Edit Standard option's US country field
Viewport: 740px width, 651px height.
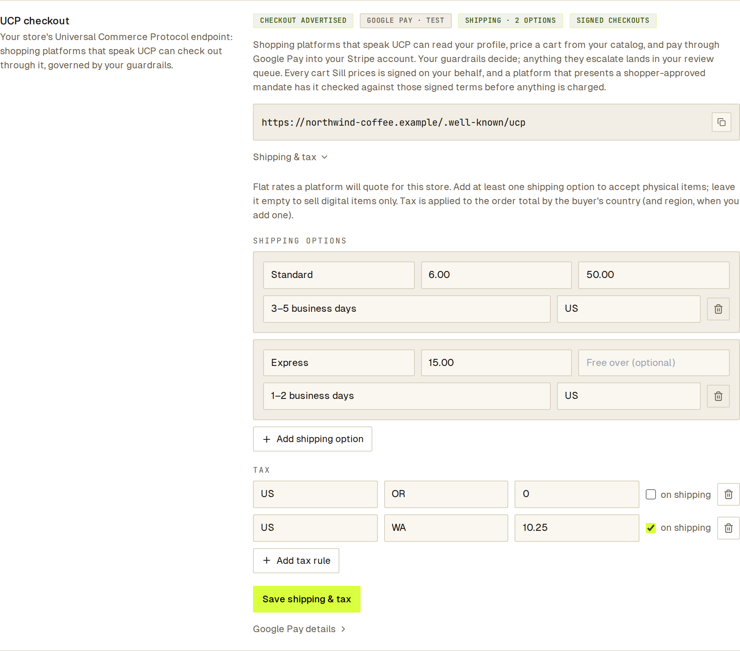click(629, 309)
